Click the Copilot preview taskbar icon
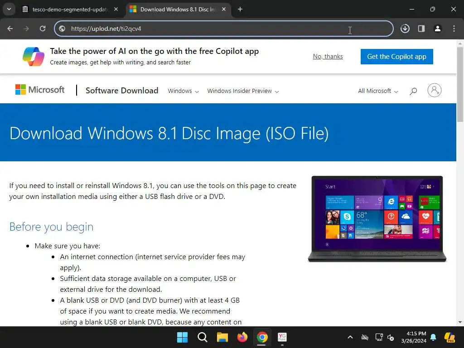 tap(450, 337)
